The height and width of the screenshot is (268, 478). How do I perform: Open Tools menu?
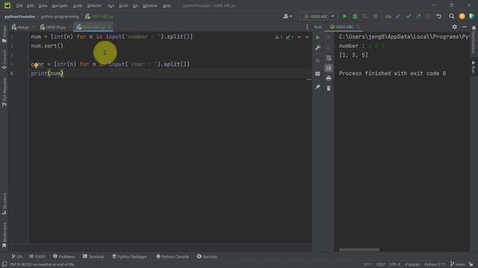click(x=123, y=5)
